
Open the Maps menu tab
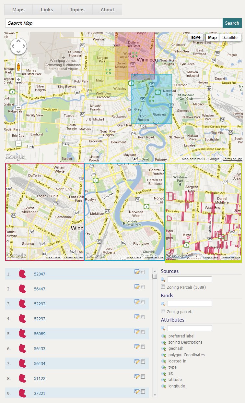point(18,10)
